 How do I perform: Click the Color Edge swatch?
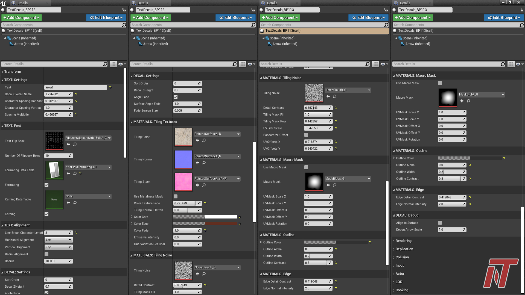tap(205, 224)
